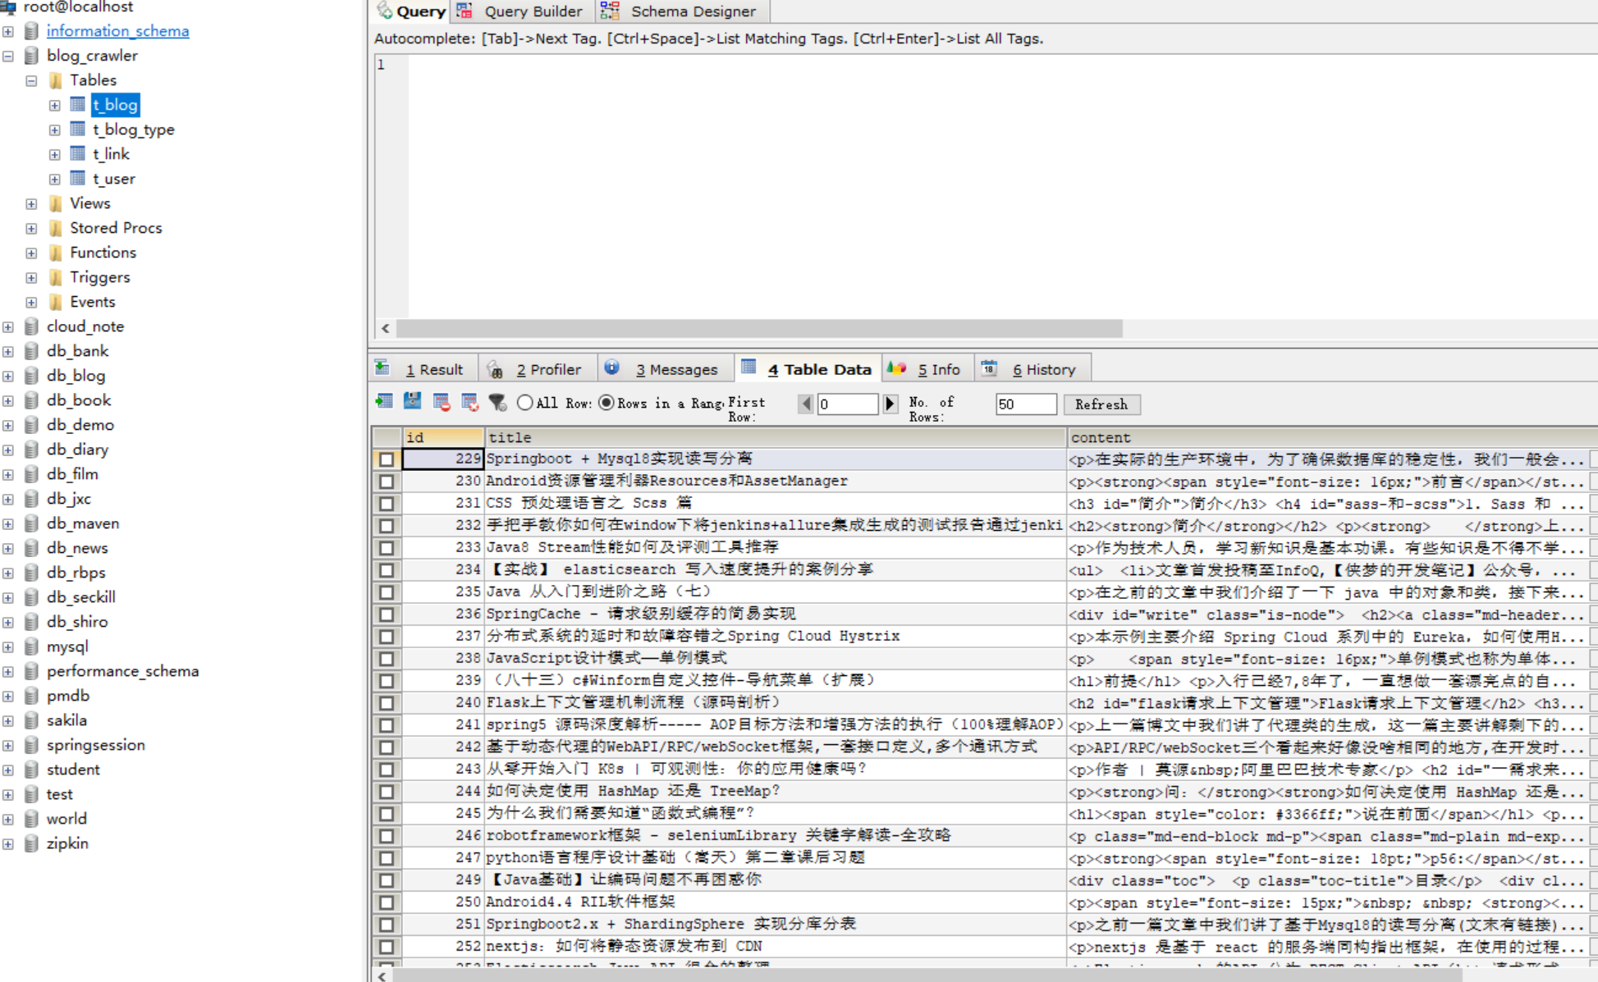The image size is (1598, 982).
Task: Switch to the Schema Designer tab
Action: point(680,11)
